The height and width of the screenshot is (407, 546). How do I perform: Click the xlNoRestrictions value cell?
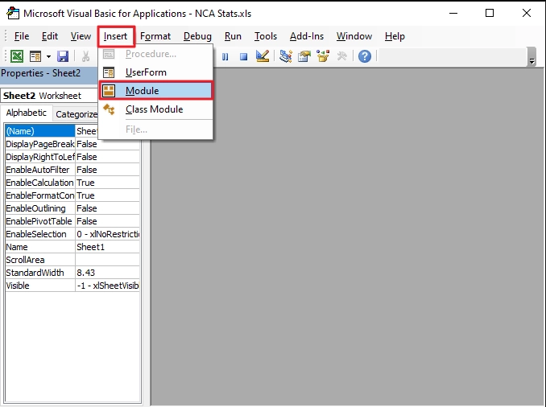[108, 234]
